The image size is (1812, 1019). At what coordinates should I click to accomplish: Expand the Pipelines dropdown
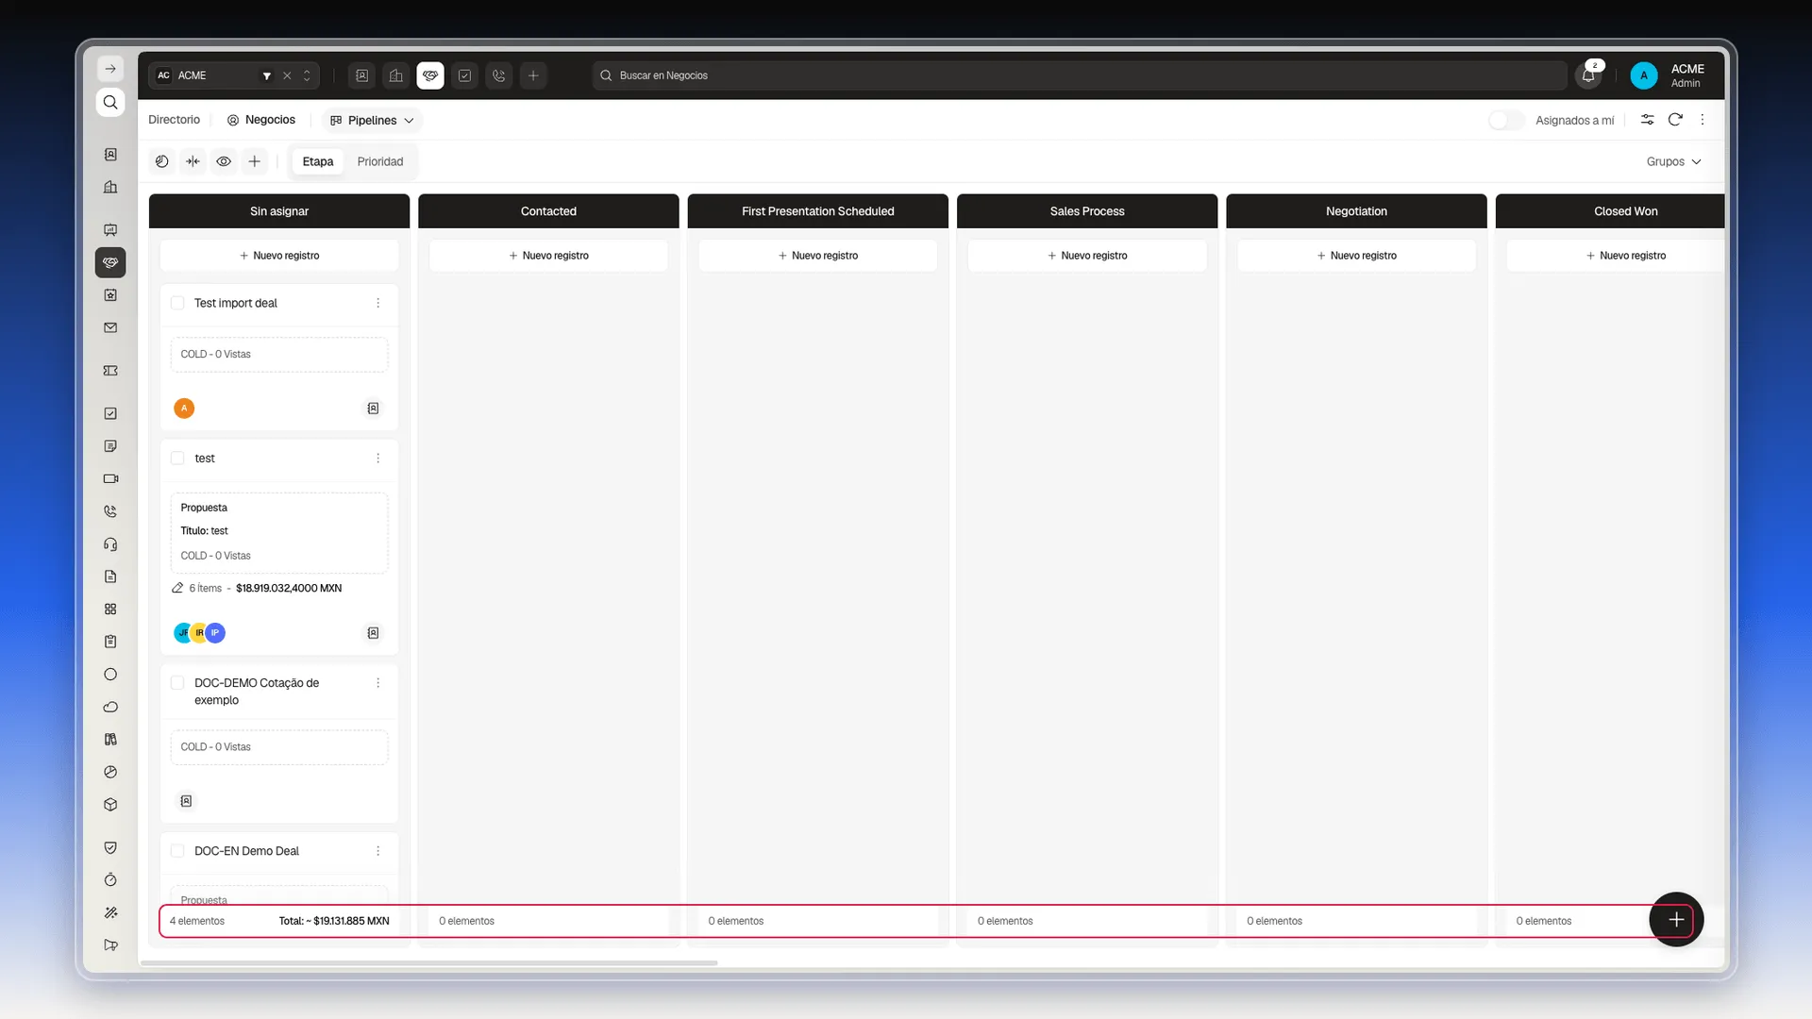coord(372,120)
